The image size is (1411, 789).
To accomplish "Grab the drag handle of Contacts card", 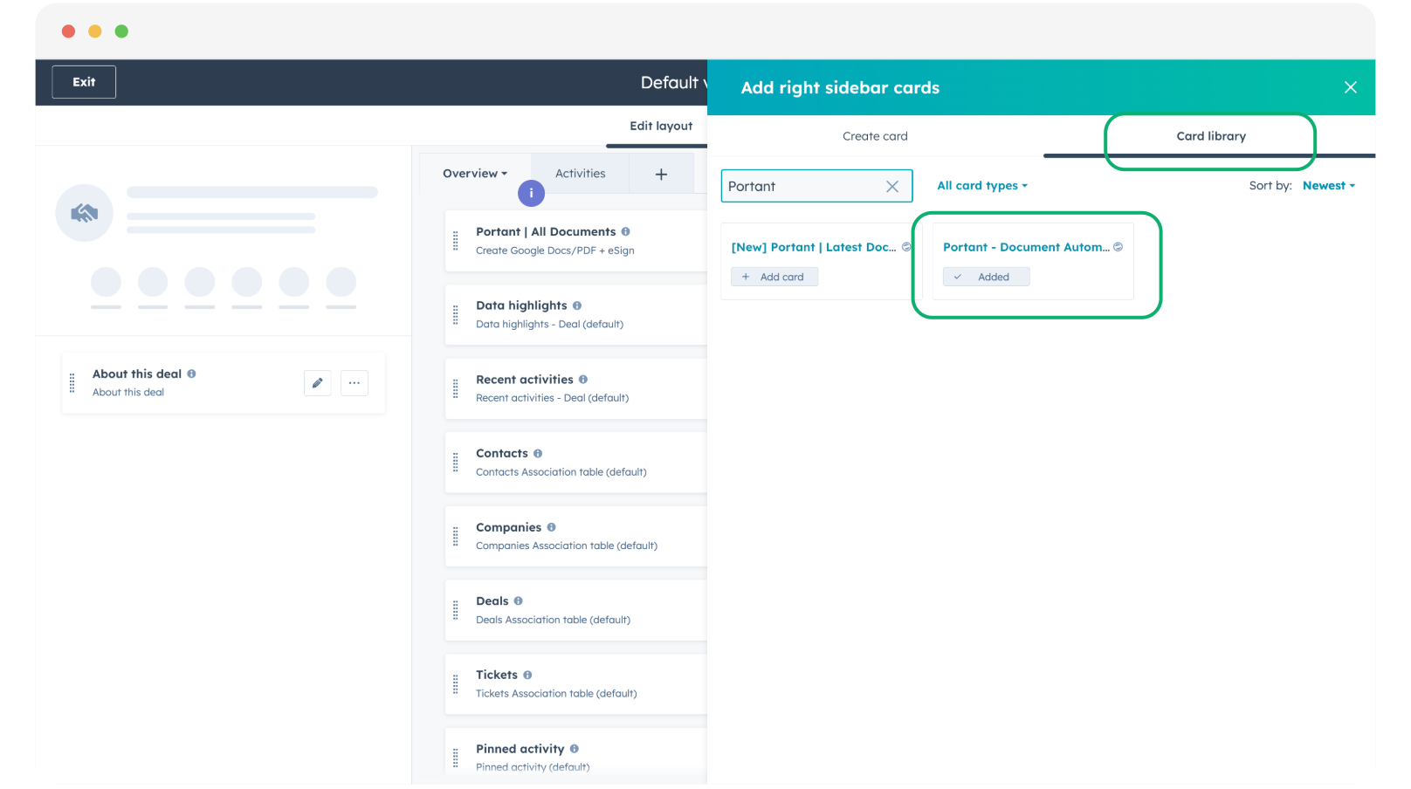I will (x=456, y=463).
